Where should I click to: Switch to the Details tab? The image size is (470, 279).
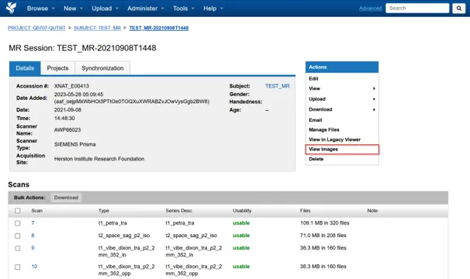[25, 68]
